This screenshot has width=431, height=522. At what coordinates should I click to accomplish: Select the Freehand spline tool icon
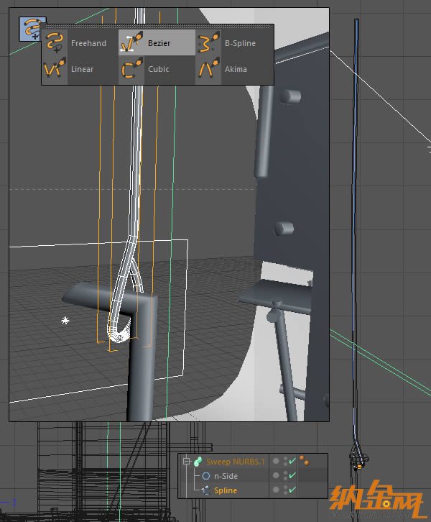[55, 43]
